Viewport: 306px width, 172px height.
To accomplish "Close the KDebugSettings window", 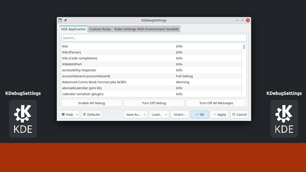I will coord(248,20).
